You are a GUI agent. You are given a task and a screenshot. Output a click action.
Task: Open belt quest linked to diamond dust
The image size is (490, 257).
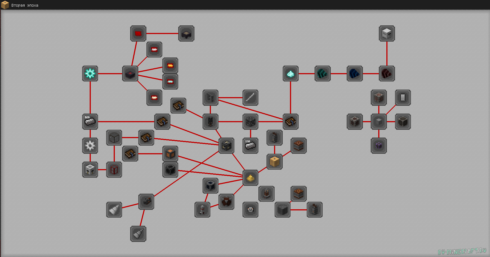[x=291, y=122]
